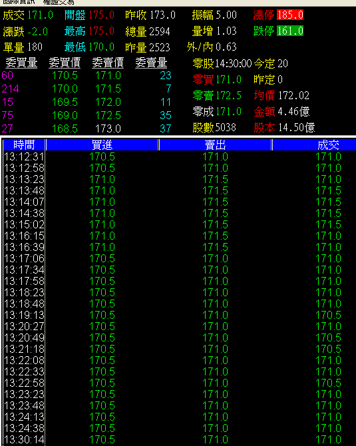Click the 振幅 value 5.00

click(x=226, y=15)
